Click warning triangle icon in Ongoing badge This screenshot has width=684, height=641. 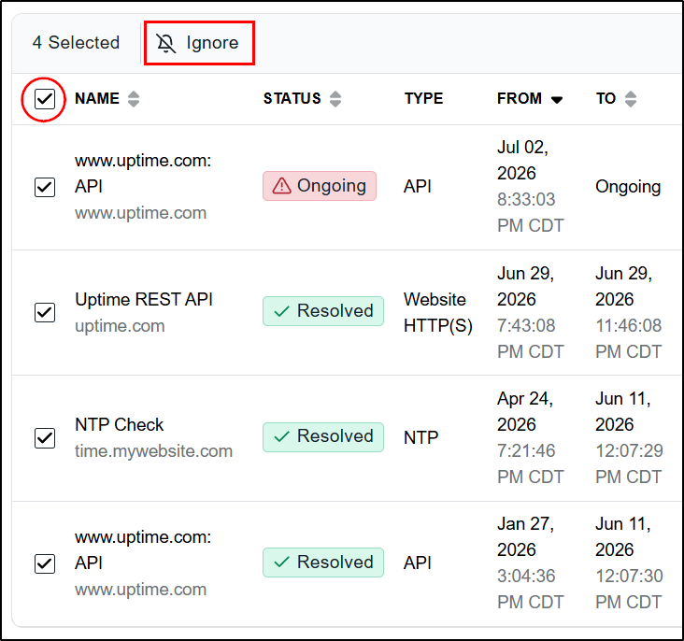click(282, 186)
